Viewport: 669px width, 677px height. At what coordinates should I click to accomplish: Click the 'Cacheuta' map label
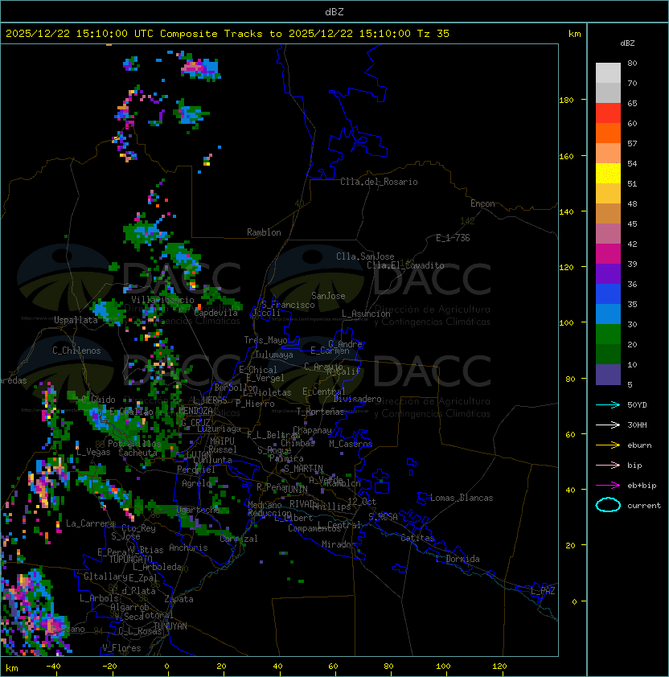click(x=137, y=453)
